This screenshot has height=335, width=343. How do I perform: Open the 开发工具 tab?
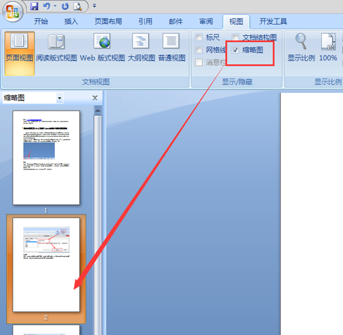[x=273, y=21]
